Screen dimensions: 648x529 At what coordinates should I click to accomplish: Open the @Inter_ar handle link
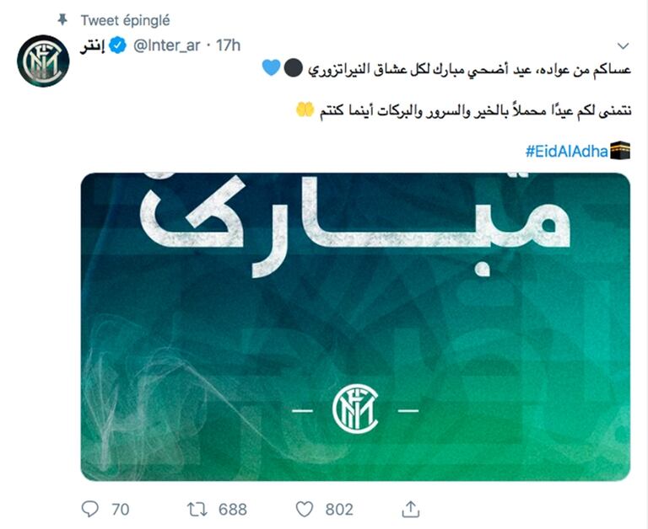click(165, 45)
